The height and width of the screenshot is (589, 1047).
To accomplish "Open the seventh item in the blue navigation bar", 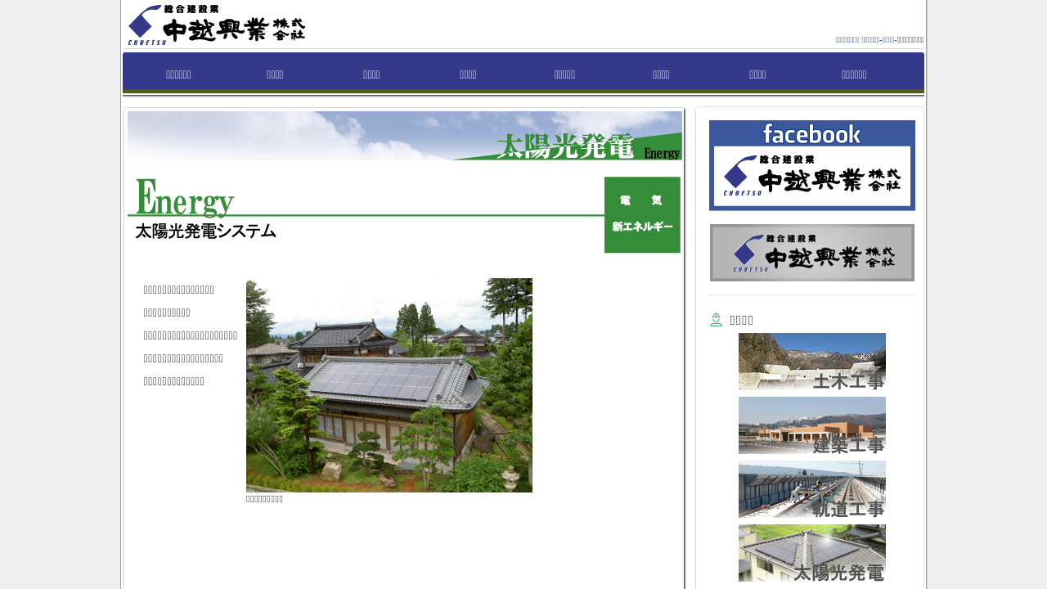I will point(757,74).
